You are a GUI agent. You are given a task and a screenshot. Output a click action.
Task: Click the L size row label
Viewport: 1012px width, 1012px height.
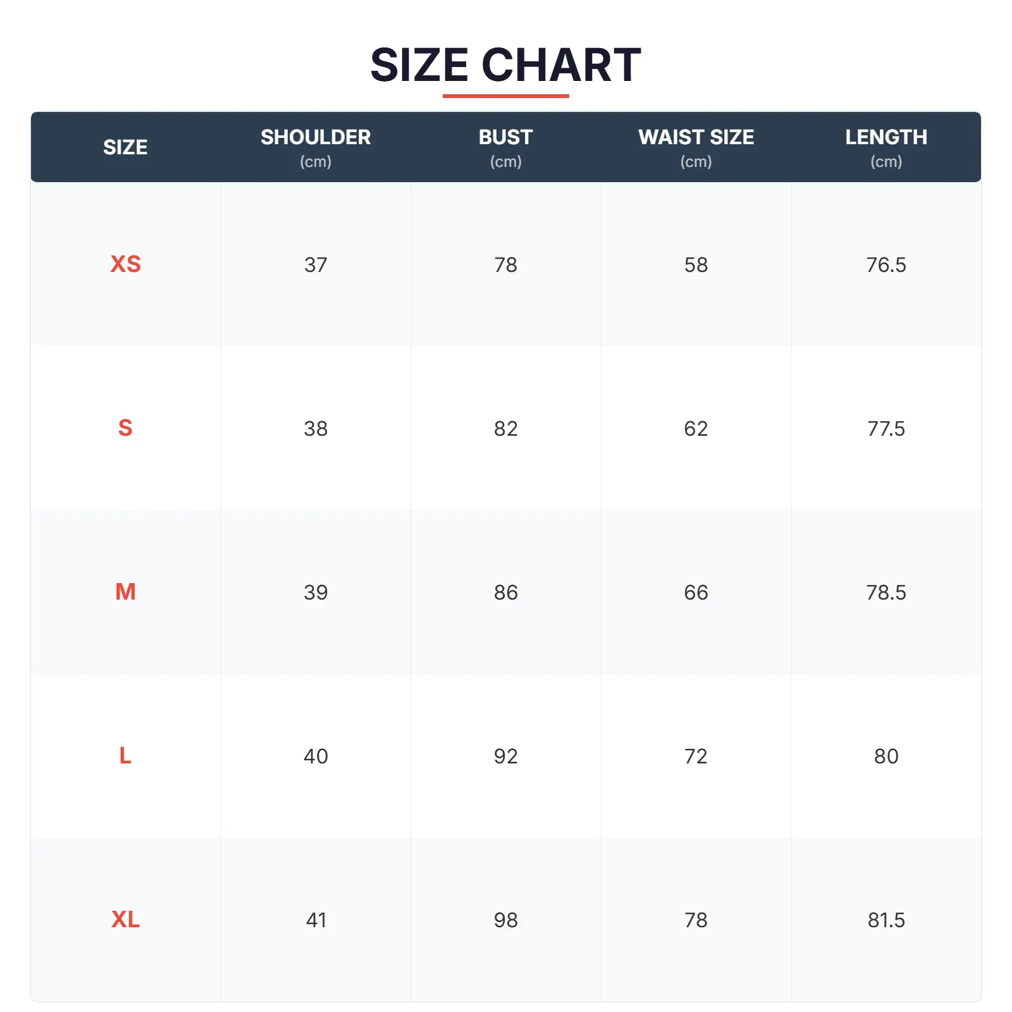point(125,756)
